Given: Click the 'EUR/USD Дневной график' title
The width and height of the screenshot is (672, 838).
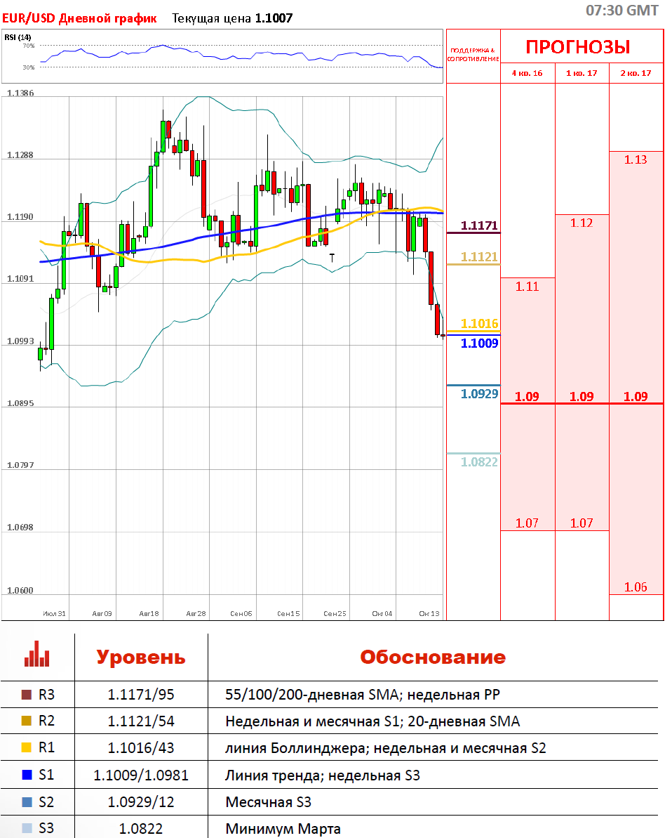Looking at the screenshot, I should [79, 18].
